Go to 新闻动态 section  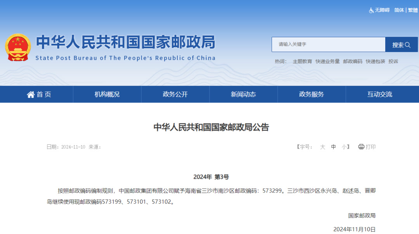[243, 94]
